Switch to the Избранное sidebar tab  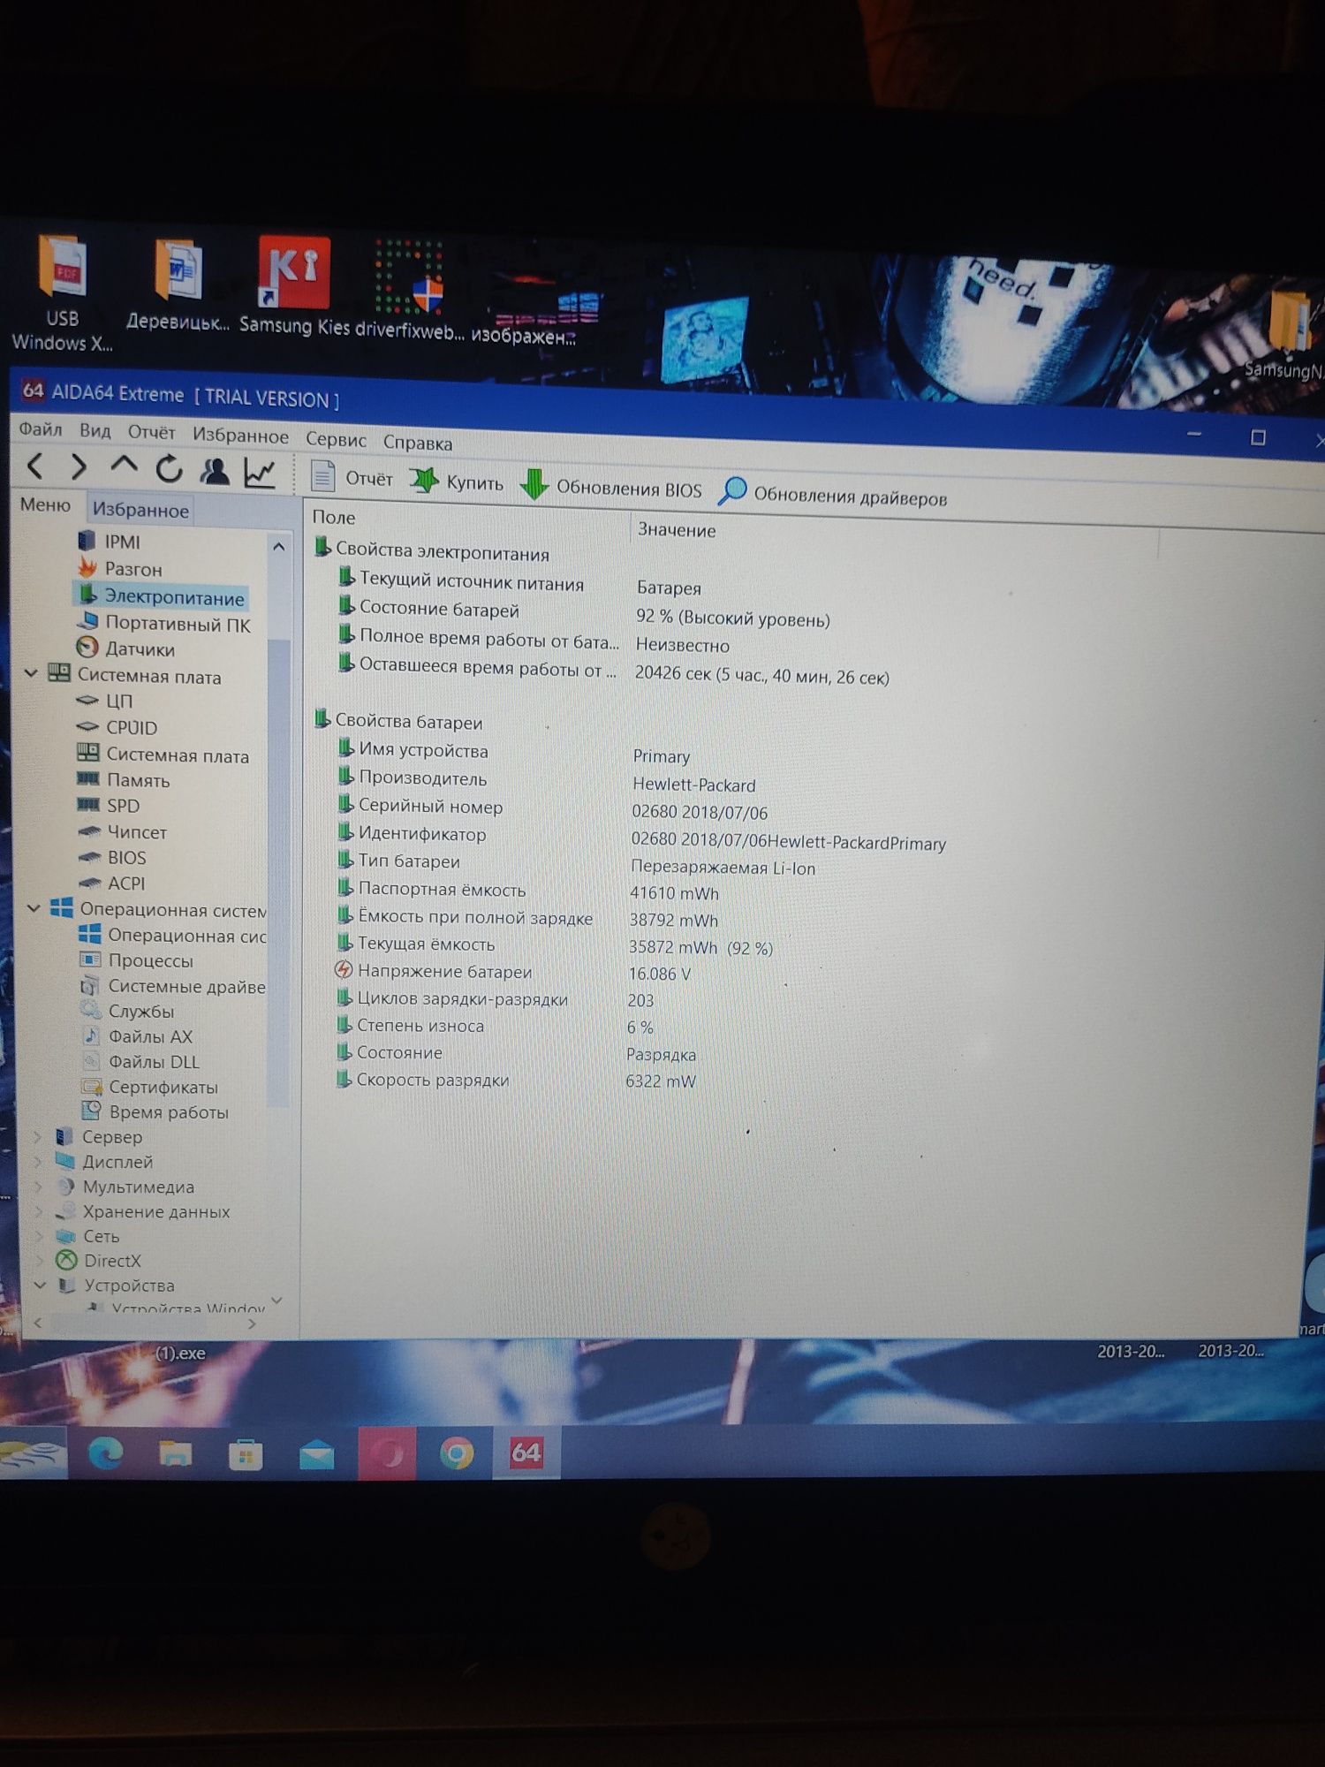[x=140, y=510]
